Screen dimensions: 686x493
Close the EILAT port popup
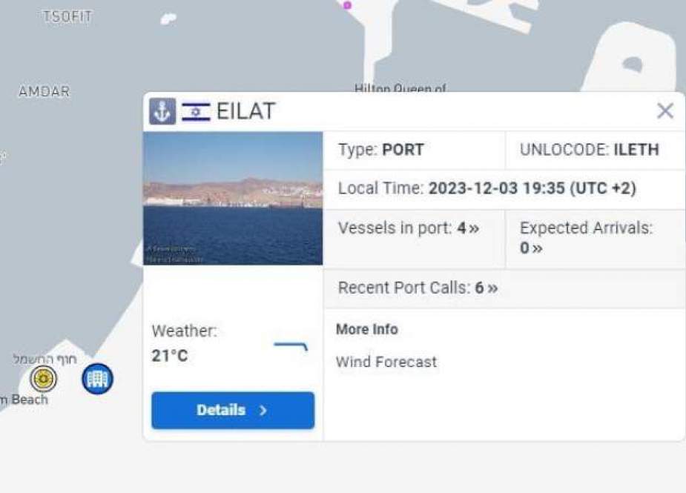pos(665,111)
